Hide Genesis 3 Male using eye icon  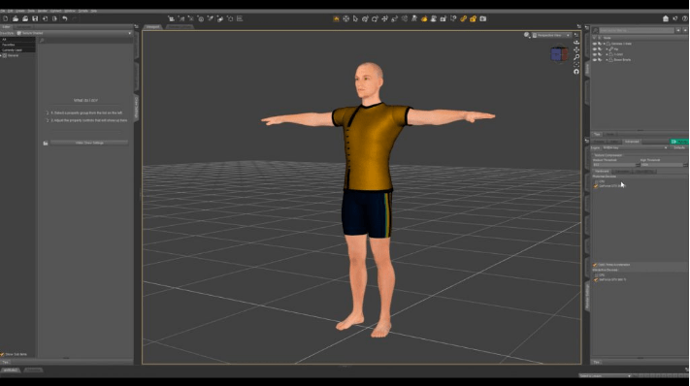[595, 44]
